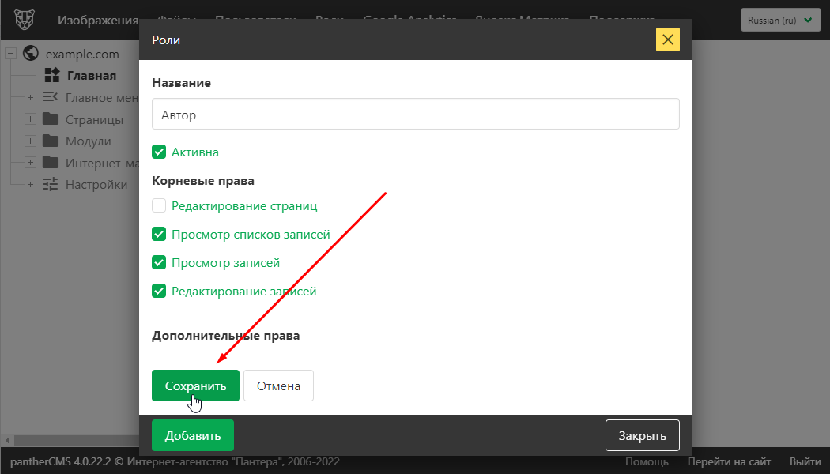Enable the Редактирование страниц checkbox
This screenshot has height=474, width=830.
click(159, 205)
